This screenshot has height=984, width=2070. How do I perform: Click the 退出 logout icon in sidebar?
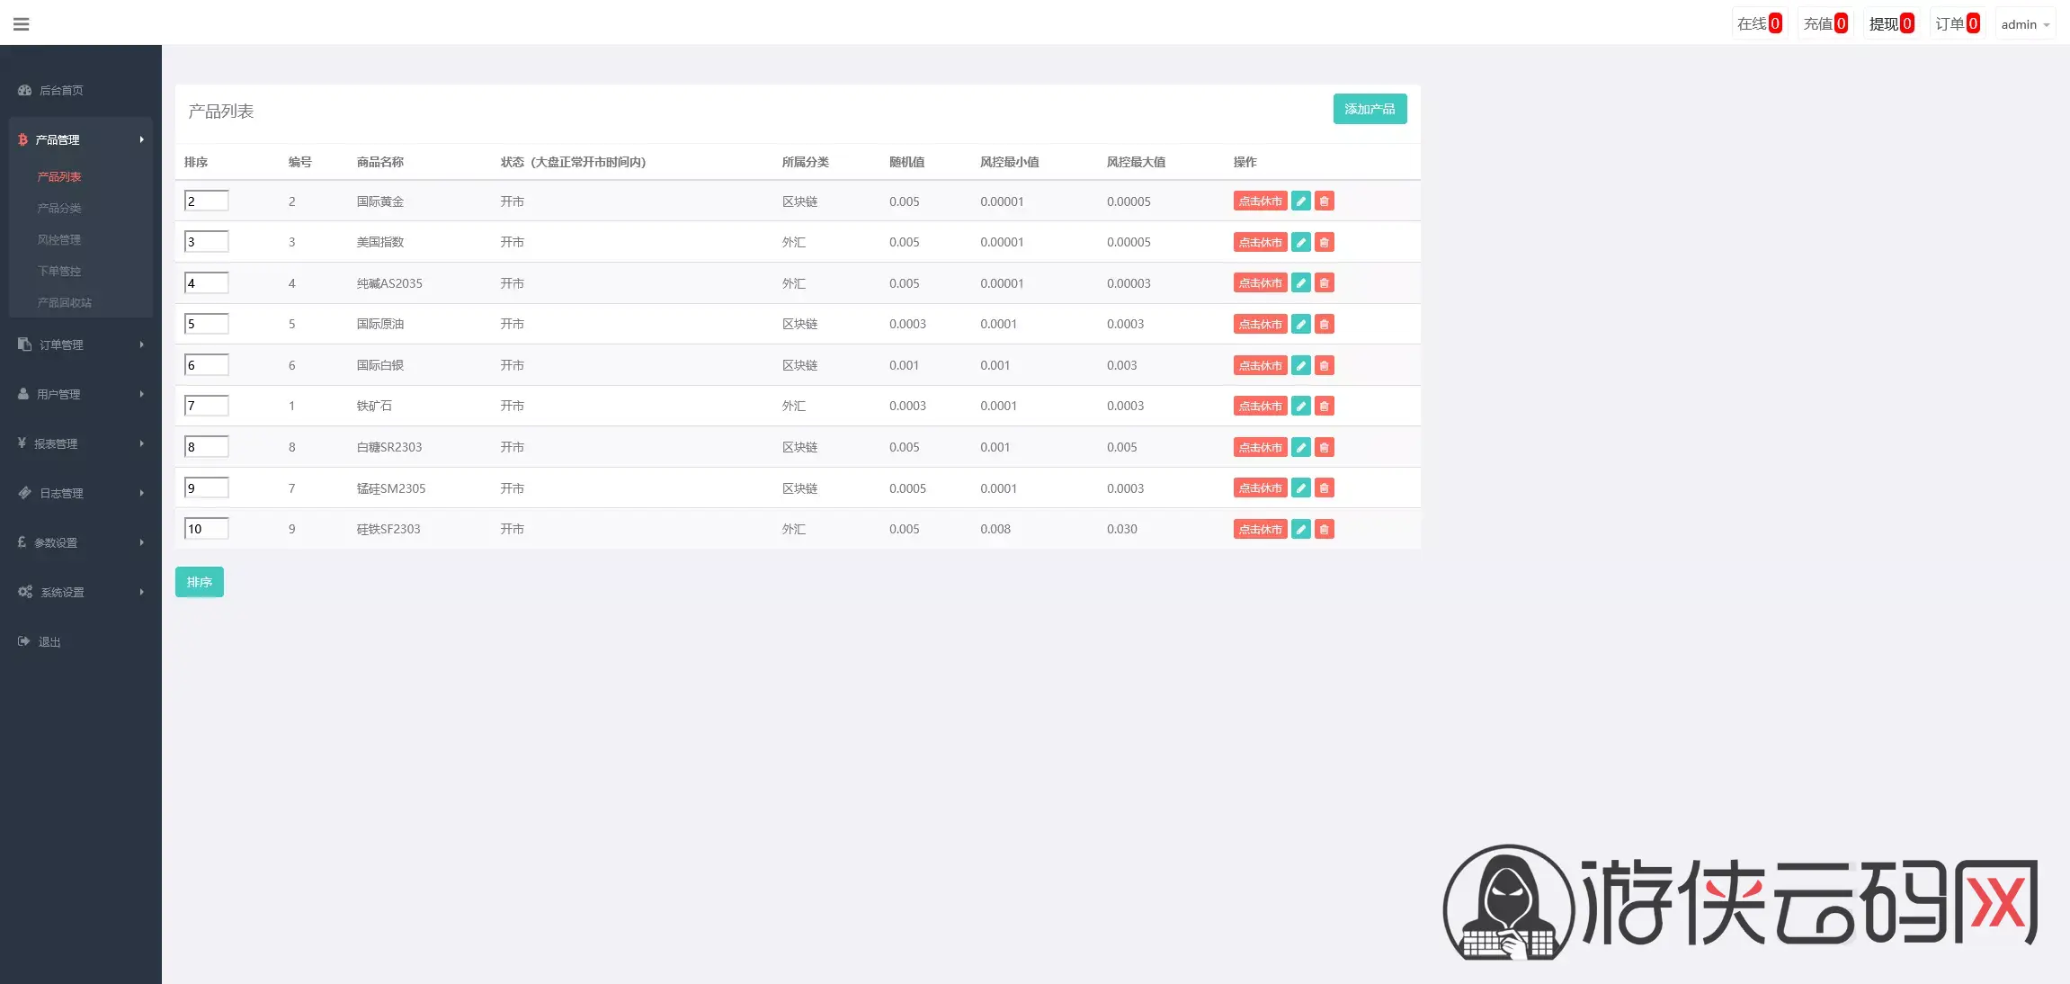(24, 641)
